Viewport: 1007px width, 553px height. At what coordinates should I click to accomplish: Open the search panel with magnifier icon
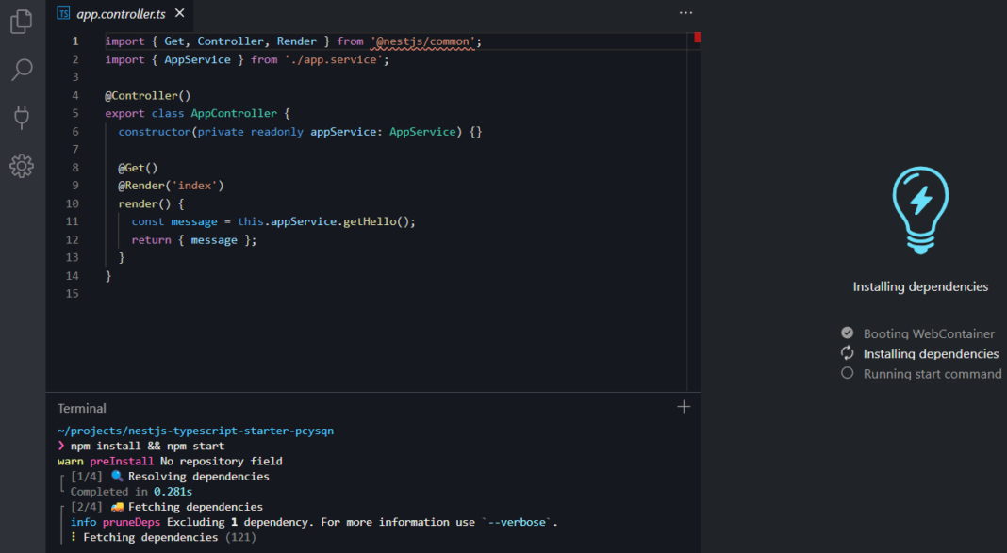click(x=20, y=70)
